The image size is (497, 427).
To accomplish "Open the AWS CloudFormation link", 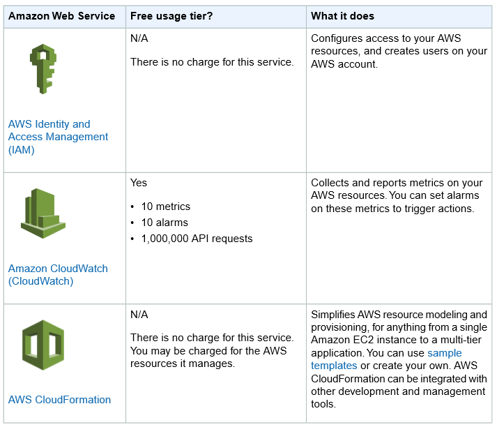I will point(59,400).
